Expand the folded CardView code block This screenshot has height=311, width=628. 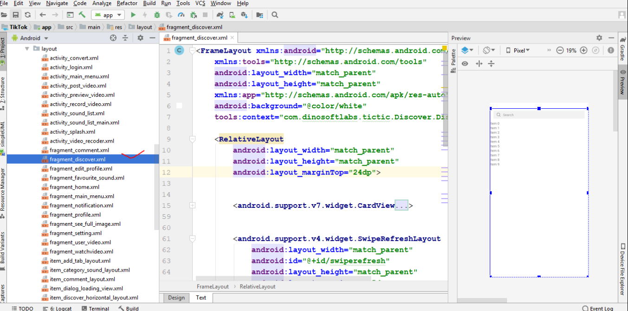[193, 205]
